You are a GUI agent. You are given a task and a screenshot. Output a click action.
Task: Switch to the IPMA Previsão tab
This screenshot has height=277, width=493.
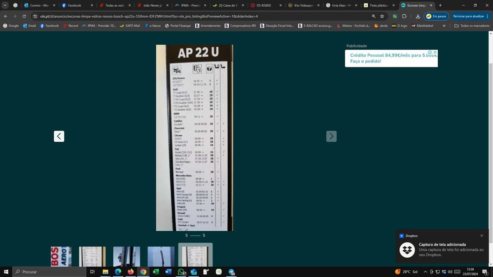[190, 5]
